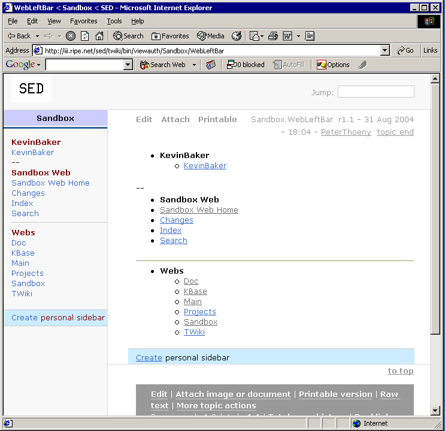Open the Favorites toolbar button

pyautogui.click(x=170, y=36)
